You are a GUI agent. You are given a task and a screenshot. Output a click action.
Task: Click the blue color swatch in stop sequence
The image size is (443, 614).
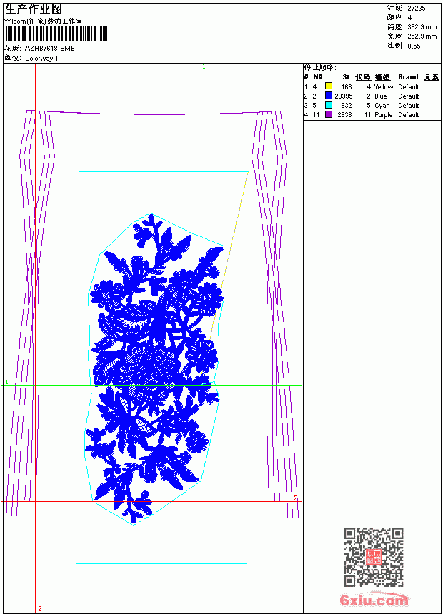tap(329, 96)
